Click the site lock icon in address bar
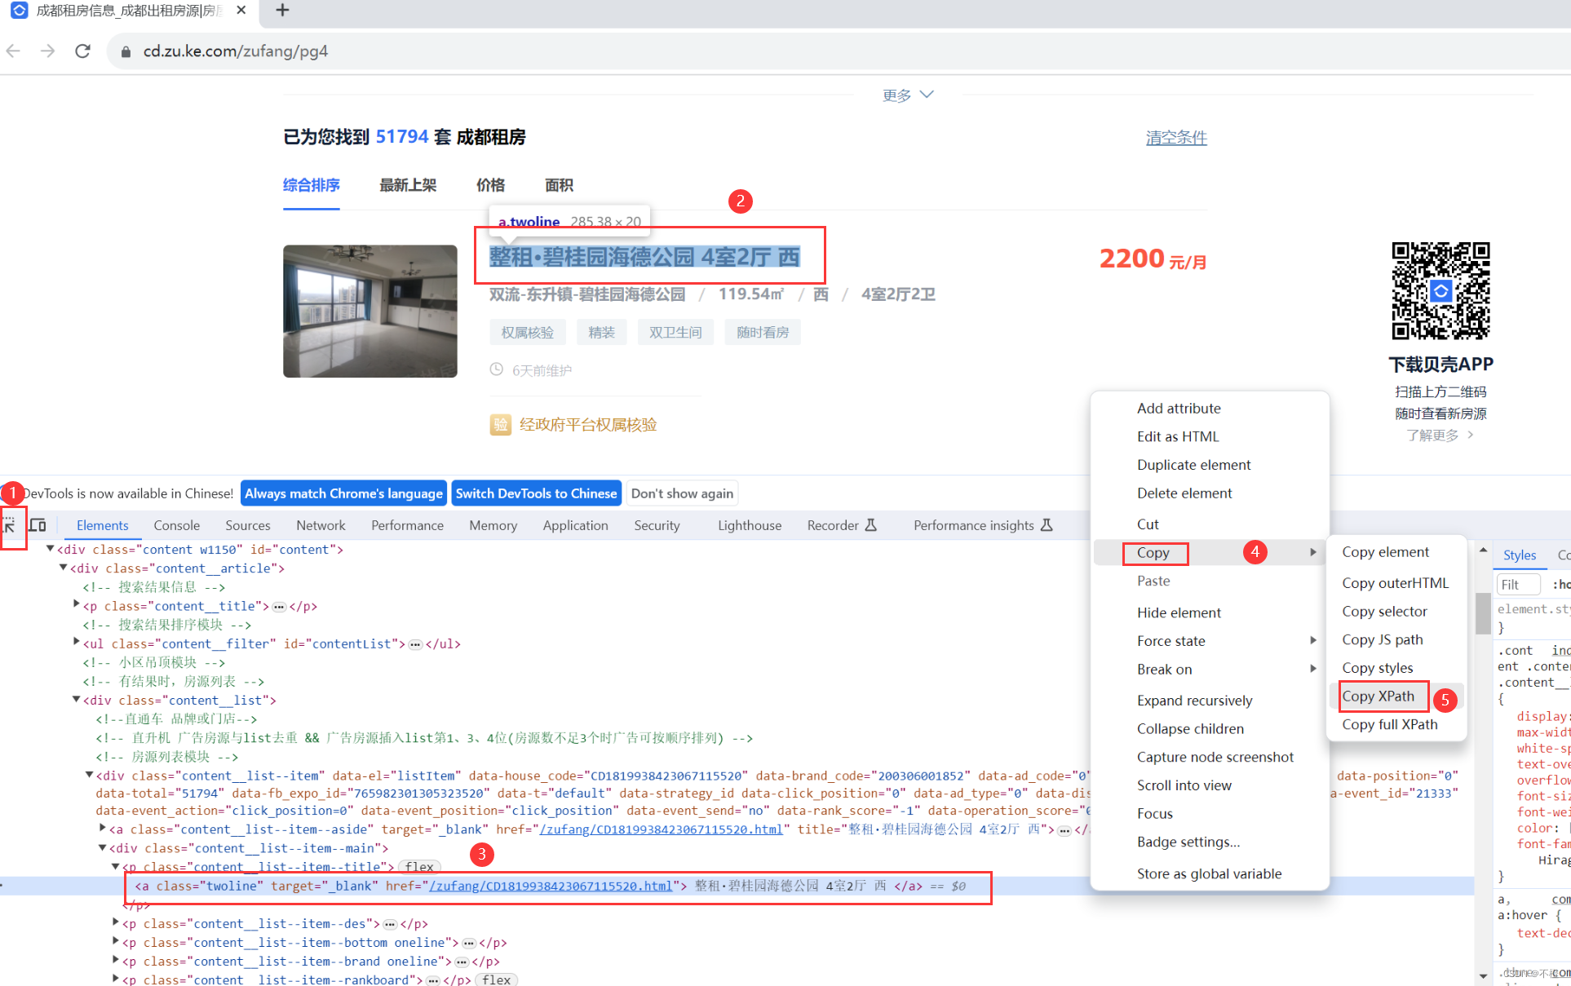The width and height of the screenshot is (1571, 986). 126,51
